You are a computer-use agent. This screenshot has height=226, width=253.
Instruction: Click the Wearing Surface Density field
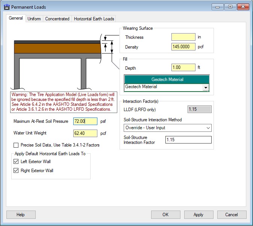click(x=183, y=47)
